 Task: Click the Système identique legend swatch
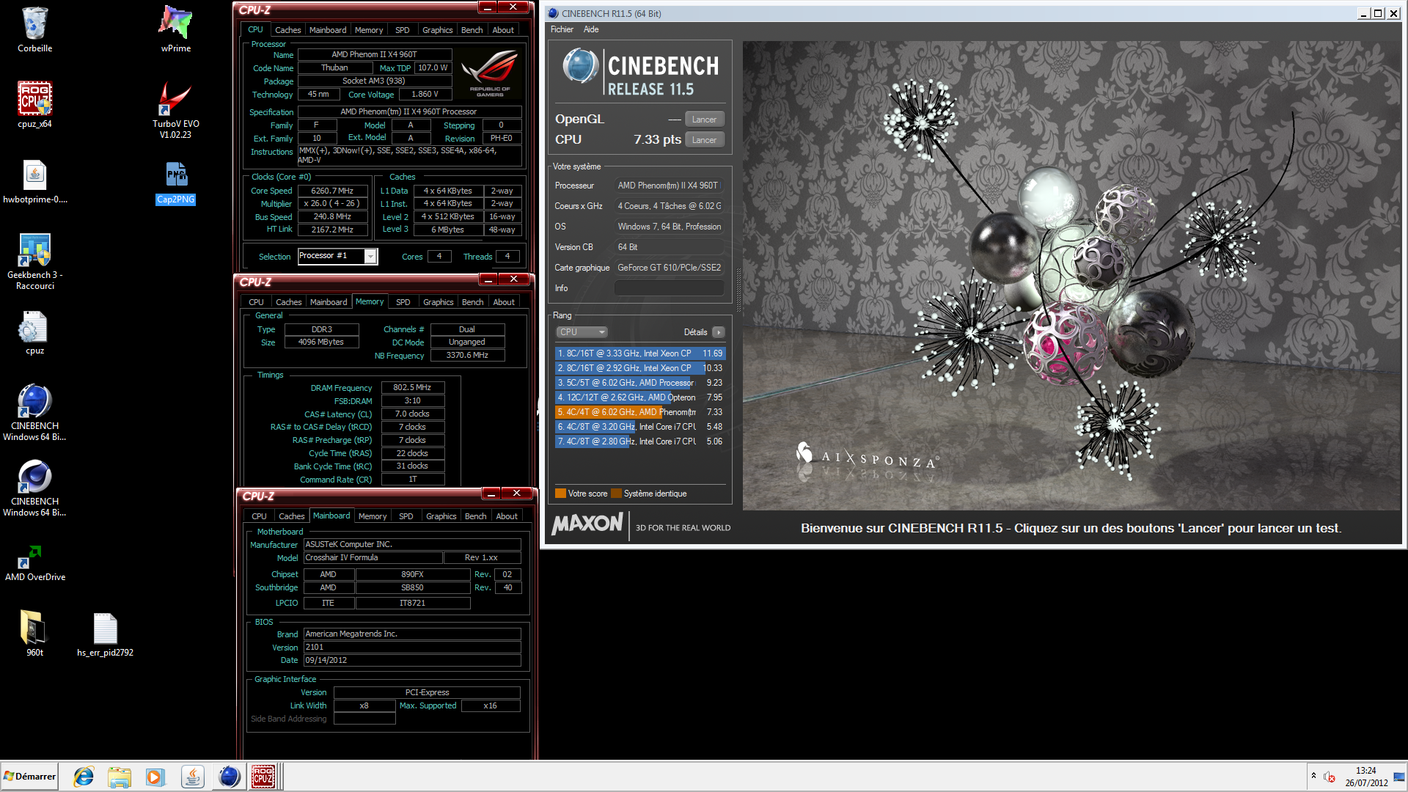(x=616, y=494)
